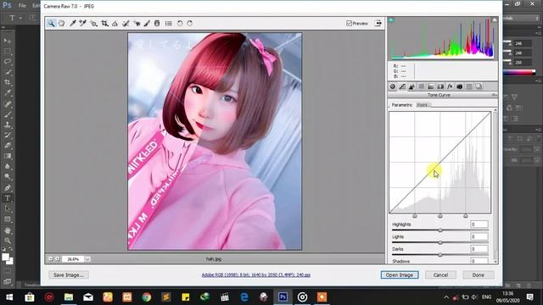543x305 pixels.
Task: Open the Split Toning panel icon
Action: click(431, 86)
